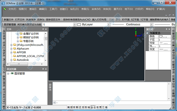The height and width of the screenshot is (111, 177).
Task: Click 新建文件 toolbar button
Action: tap(9, 20)
